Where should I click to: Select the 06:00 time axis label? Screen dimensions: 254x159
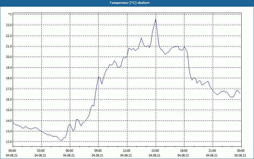(x=69, y=151)
